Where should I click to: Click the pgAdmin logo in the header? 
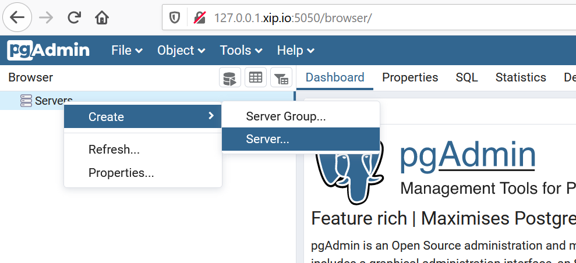pyautogui.click(x=48, y=50)
